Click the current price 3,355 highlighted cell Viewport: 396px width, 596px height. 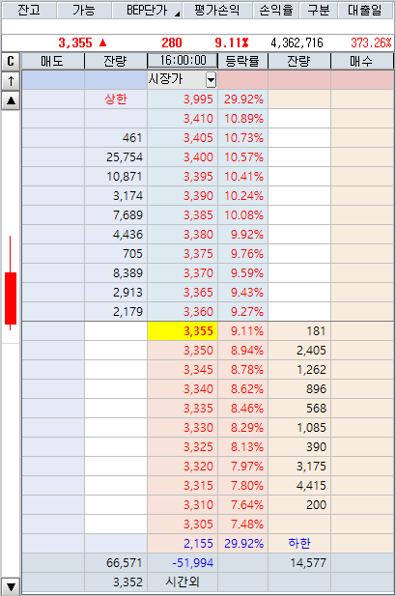[183, 330]
